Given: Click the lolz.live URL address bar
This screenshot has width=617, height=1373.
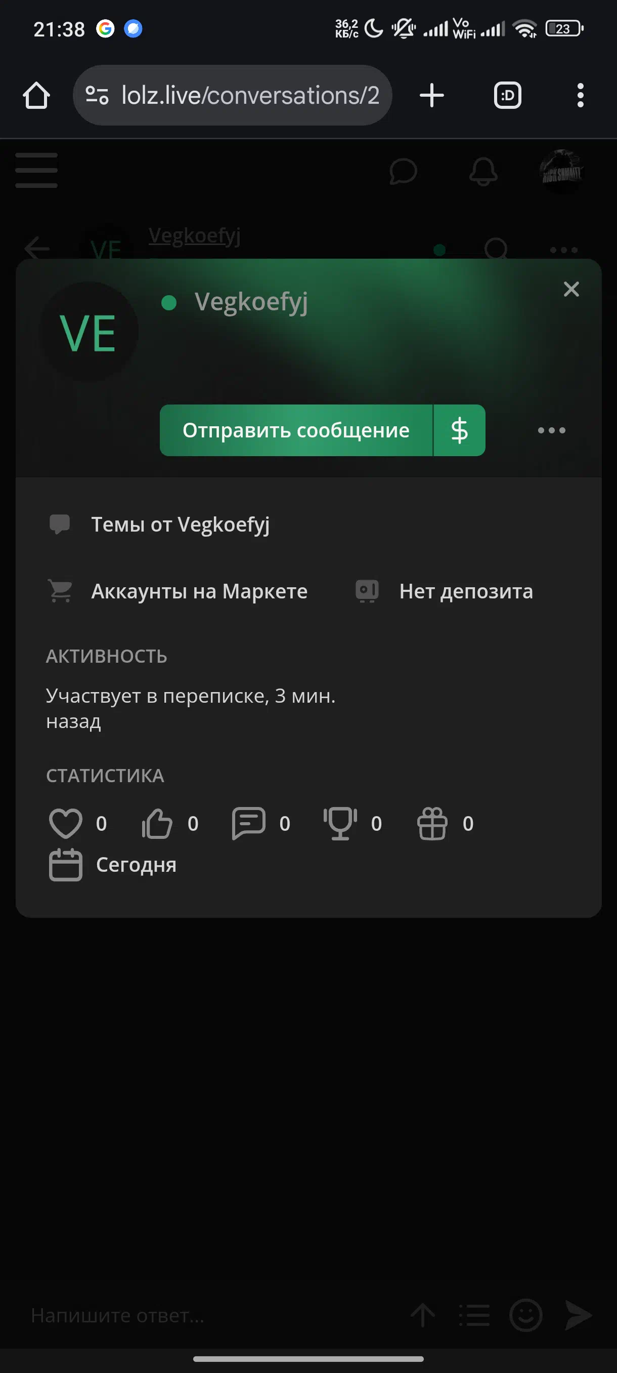Looking at the screenshot, I should [x=232, y=95].
